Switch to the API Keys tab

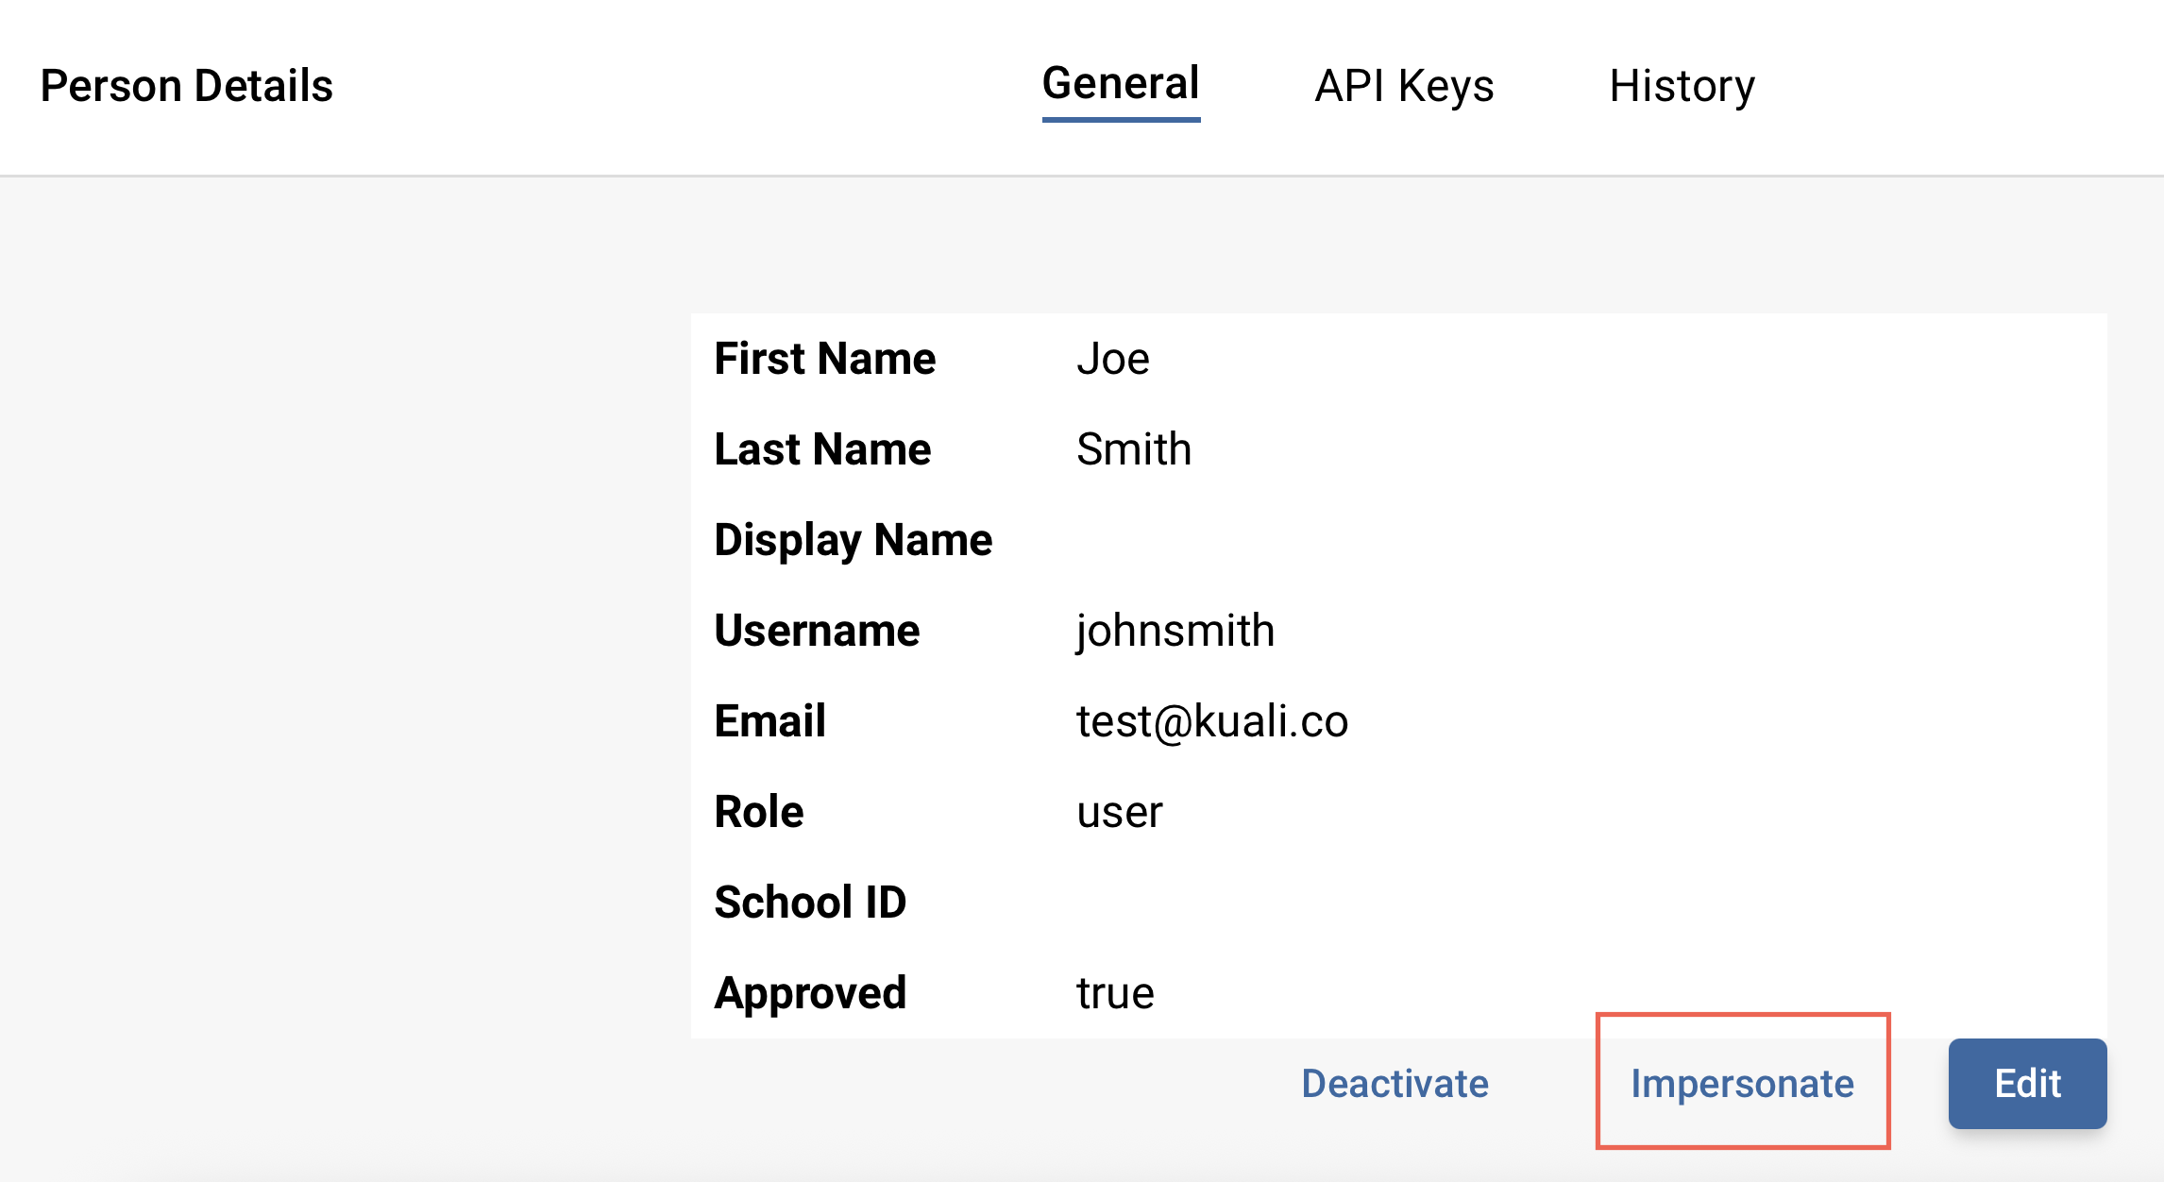click(x=1404, y=85)
